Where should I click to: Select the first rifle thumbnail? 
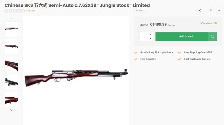11,29
